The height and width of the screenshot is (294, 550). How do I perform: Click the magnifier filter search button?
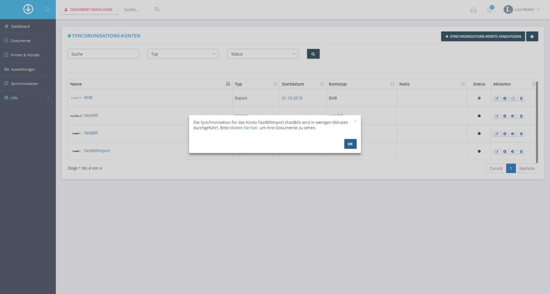(313, 54)
